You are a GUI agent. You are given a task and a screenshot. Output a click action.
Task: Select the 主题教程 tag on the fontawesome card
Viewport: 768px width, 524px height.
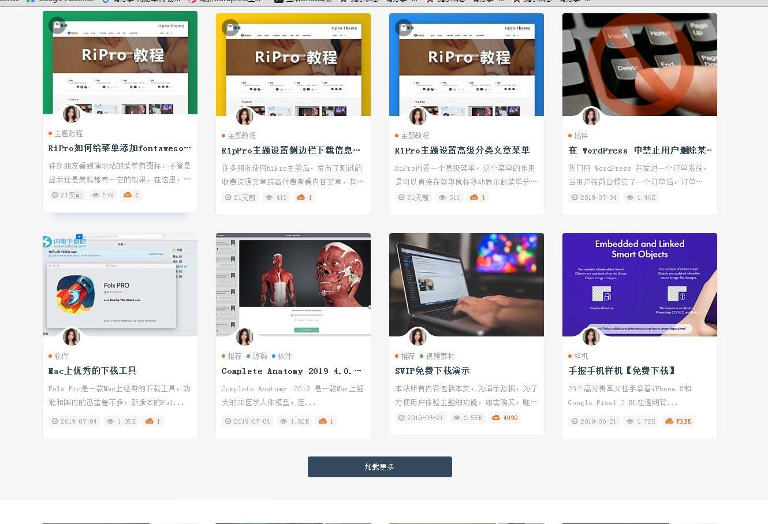click(x=68, y=133)
